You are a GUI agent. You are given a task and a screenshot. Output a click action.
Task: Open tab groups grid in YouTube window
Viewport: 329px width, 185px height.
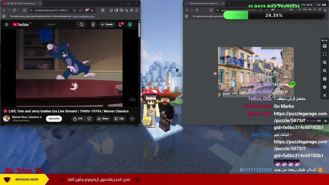point(4,16)
